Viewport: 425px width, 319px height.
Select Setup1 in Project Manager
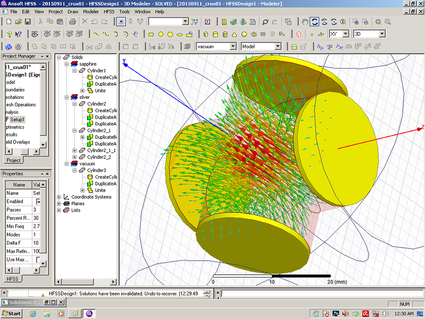17,120
